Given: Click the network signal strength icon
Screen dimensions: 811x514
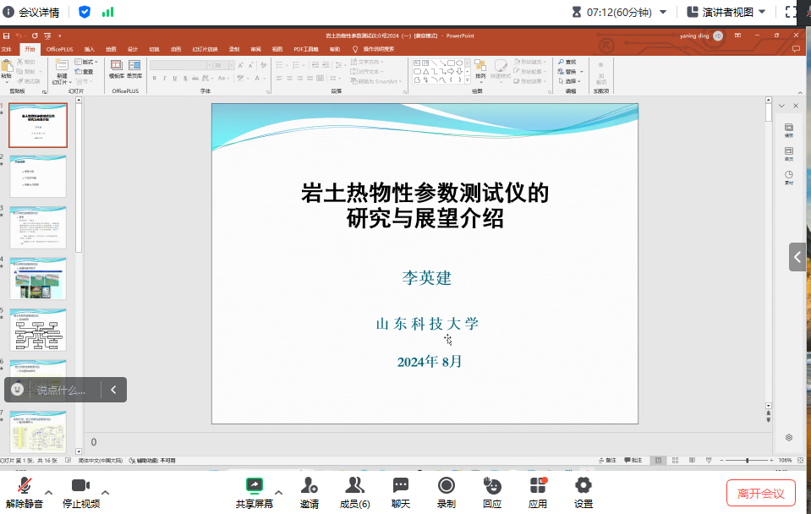Looking at the screenshot, I should (107, 12).
